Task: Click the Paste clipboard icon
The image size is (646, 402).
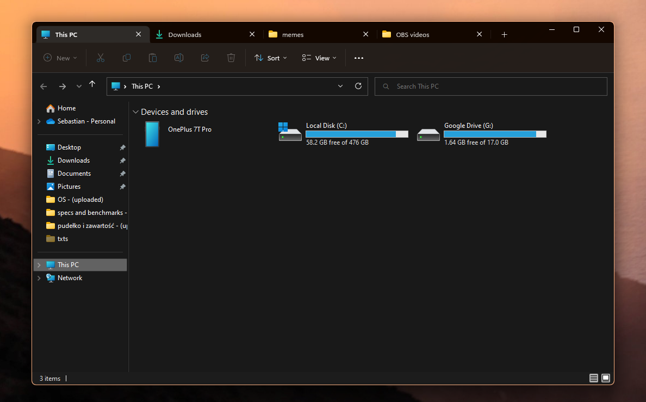Action: tap(153, 58)
